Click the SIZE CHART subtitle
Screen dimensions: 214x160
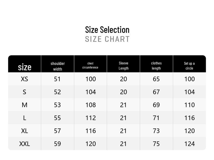point(107,39)
